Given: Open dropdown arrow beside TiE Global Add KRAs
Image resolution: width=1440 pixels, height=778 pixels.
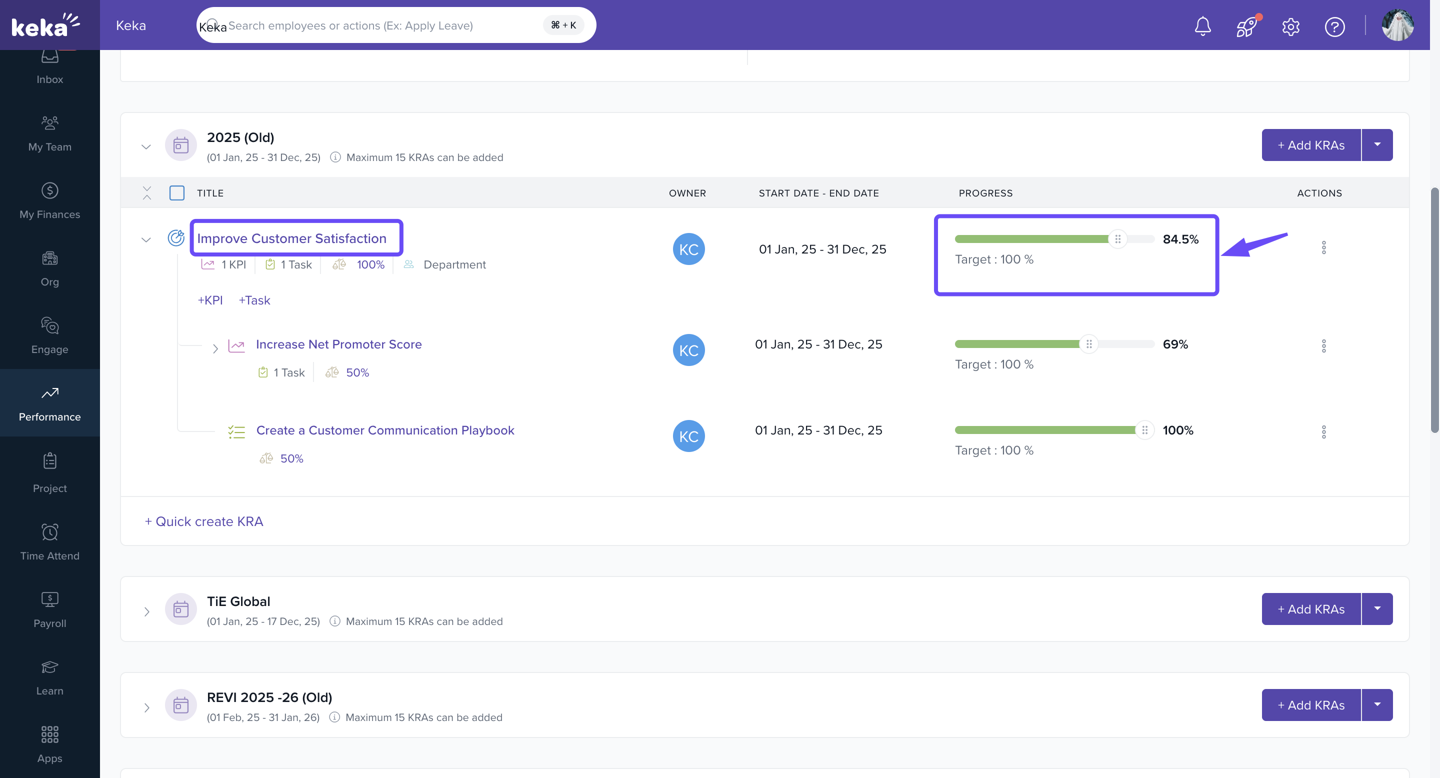Looking at the screenshot, I should [1377, 608].
